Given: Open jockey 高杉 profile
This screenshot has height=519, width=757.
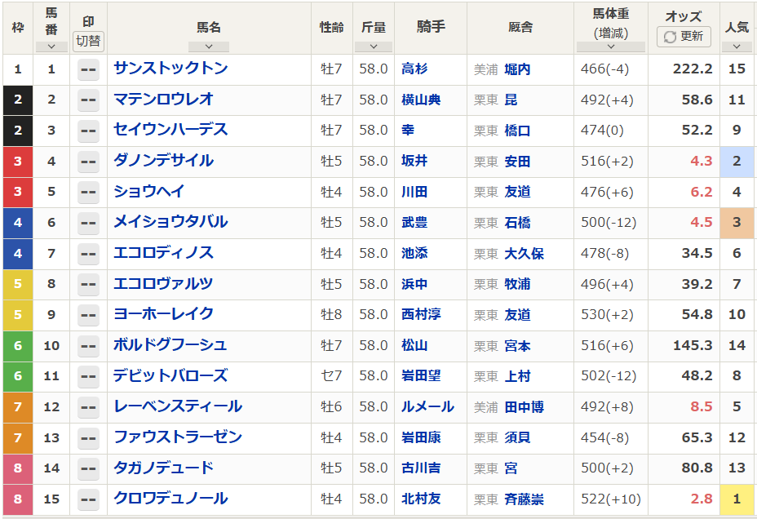Looking at the screenshot, I should pos(414,69).
